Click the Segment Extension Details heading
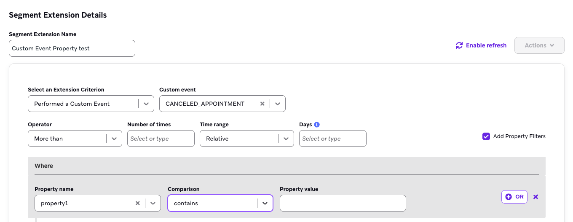Screen dimensions: 573x222 [58, 15]
